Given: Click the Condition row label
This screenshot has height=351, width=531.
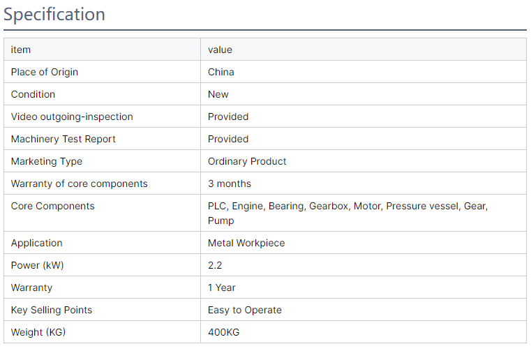Looking at the screenshot, I should click(x=33, y=94).
